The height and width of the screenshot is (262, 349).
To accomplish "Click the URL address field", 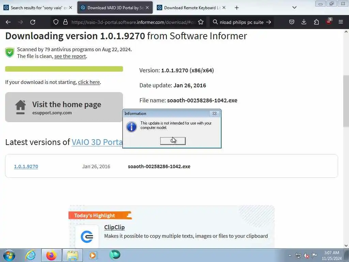I will click(133, 22).
